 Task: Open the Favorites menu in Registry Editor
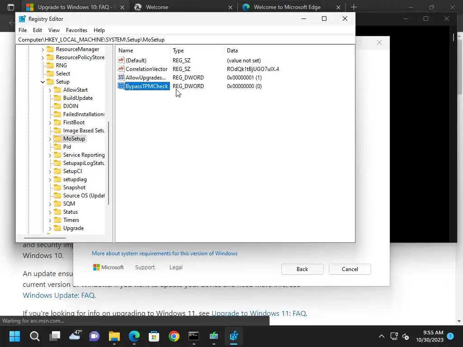[76, 30]
